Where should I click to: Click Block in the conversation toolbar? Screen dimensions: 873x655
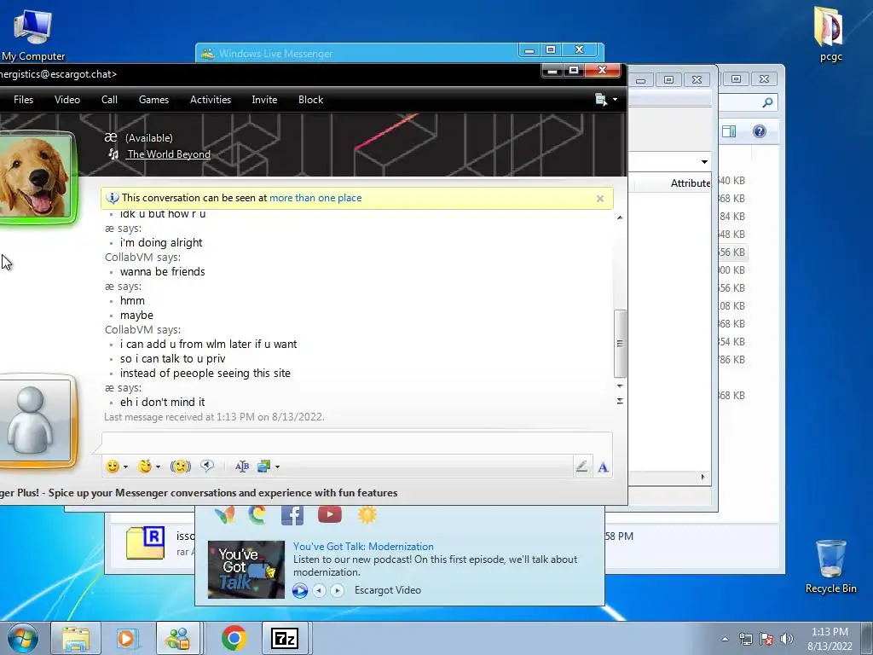[x=310, y=100]
